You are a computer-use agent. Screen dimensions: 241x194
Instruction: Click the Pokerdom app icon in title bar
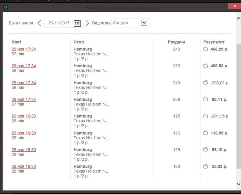tap(6, 7)
